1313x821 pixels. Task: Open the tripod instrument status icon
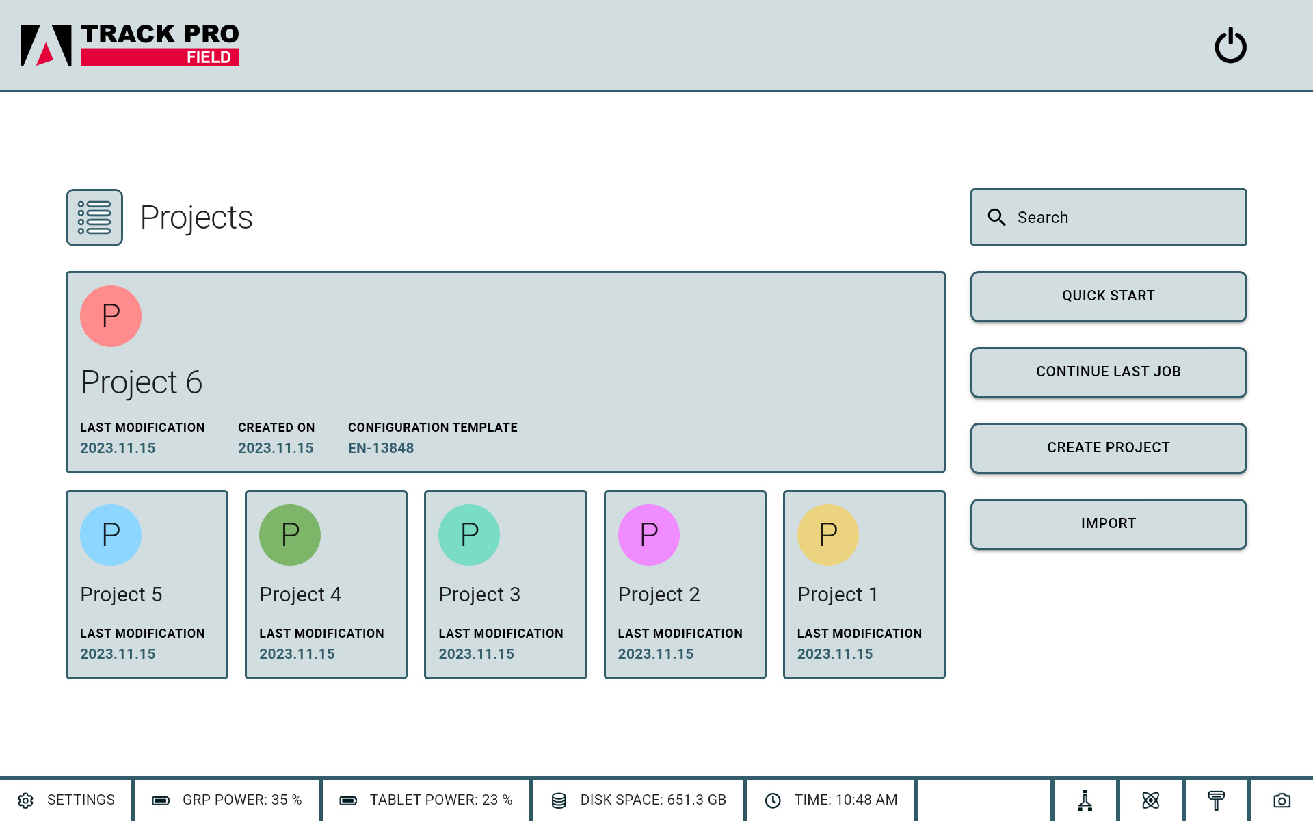(x=1085, y=800)
